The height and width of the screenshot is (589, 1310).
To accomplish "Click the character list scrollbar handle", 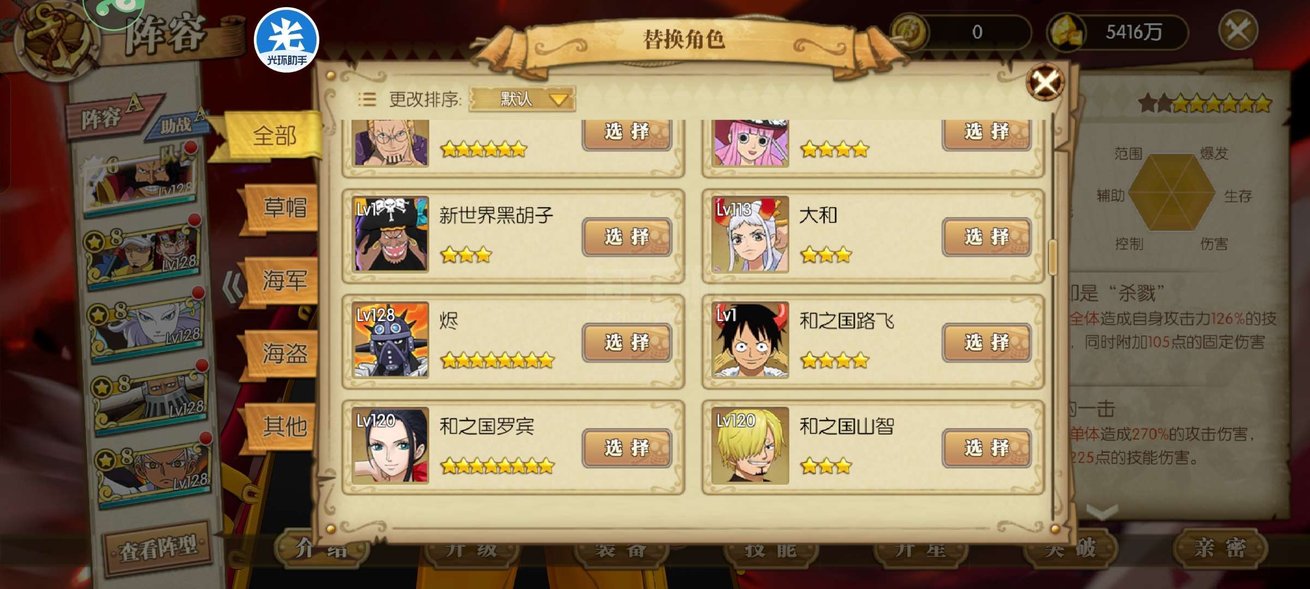I will point(1053,257).
